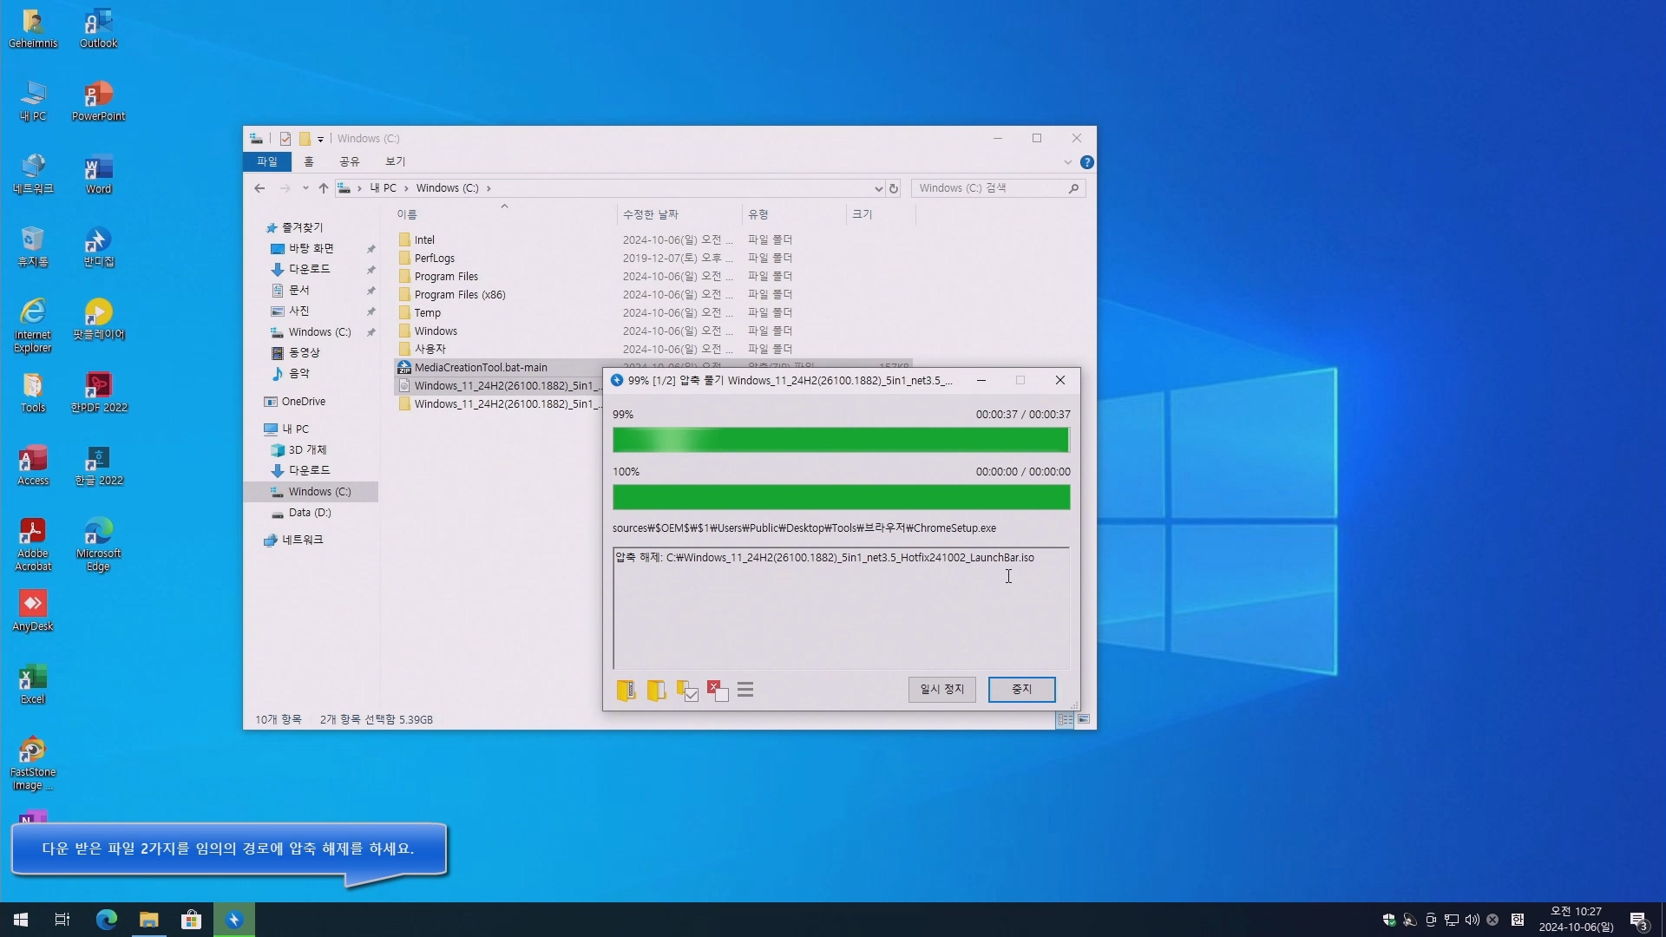Click the open destination folder icon
The width and height of the screenshot is (1666, 937).
(x=656, y=691)
